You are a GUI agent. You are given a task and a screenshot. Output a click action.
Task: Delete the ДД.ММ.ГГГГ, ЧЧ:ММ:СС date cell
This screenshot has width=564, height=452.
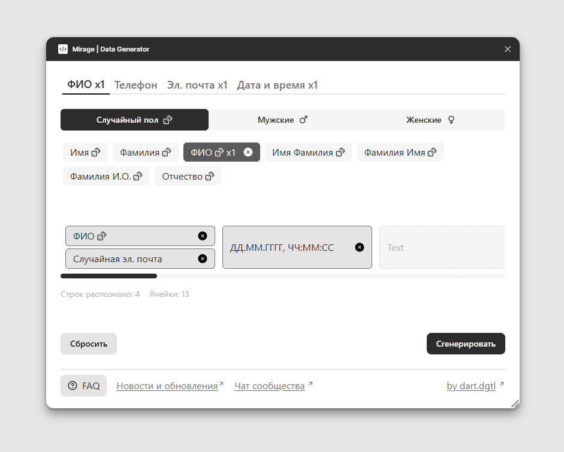(x=360, y=247)
